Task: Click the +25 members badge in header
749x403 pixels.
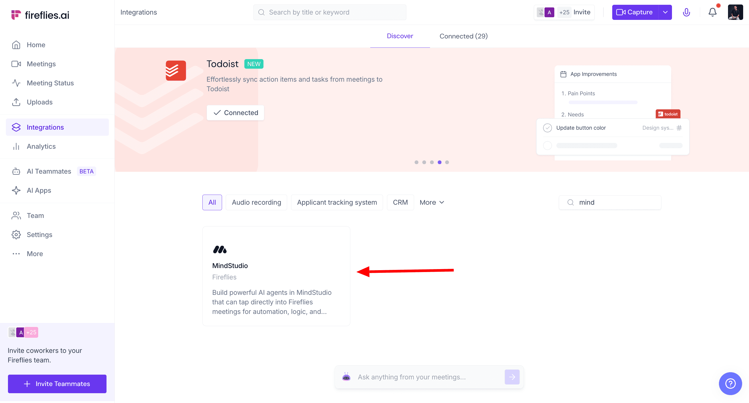Action: 564,12
